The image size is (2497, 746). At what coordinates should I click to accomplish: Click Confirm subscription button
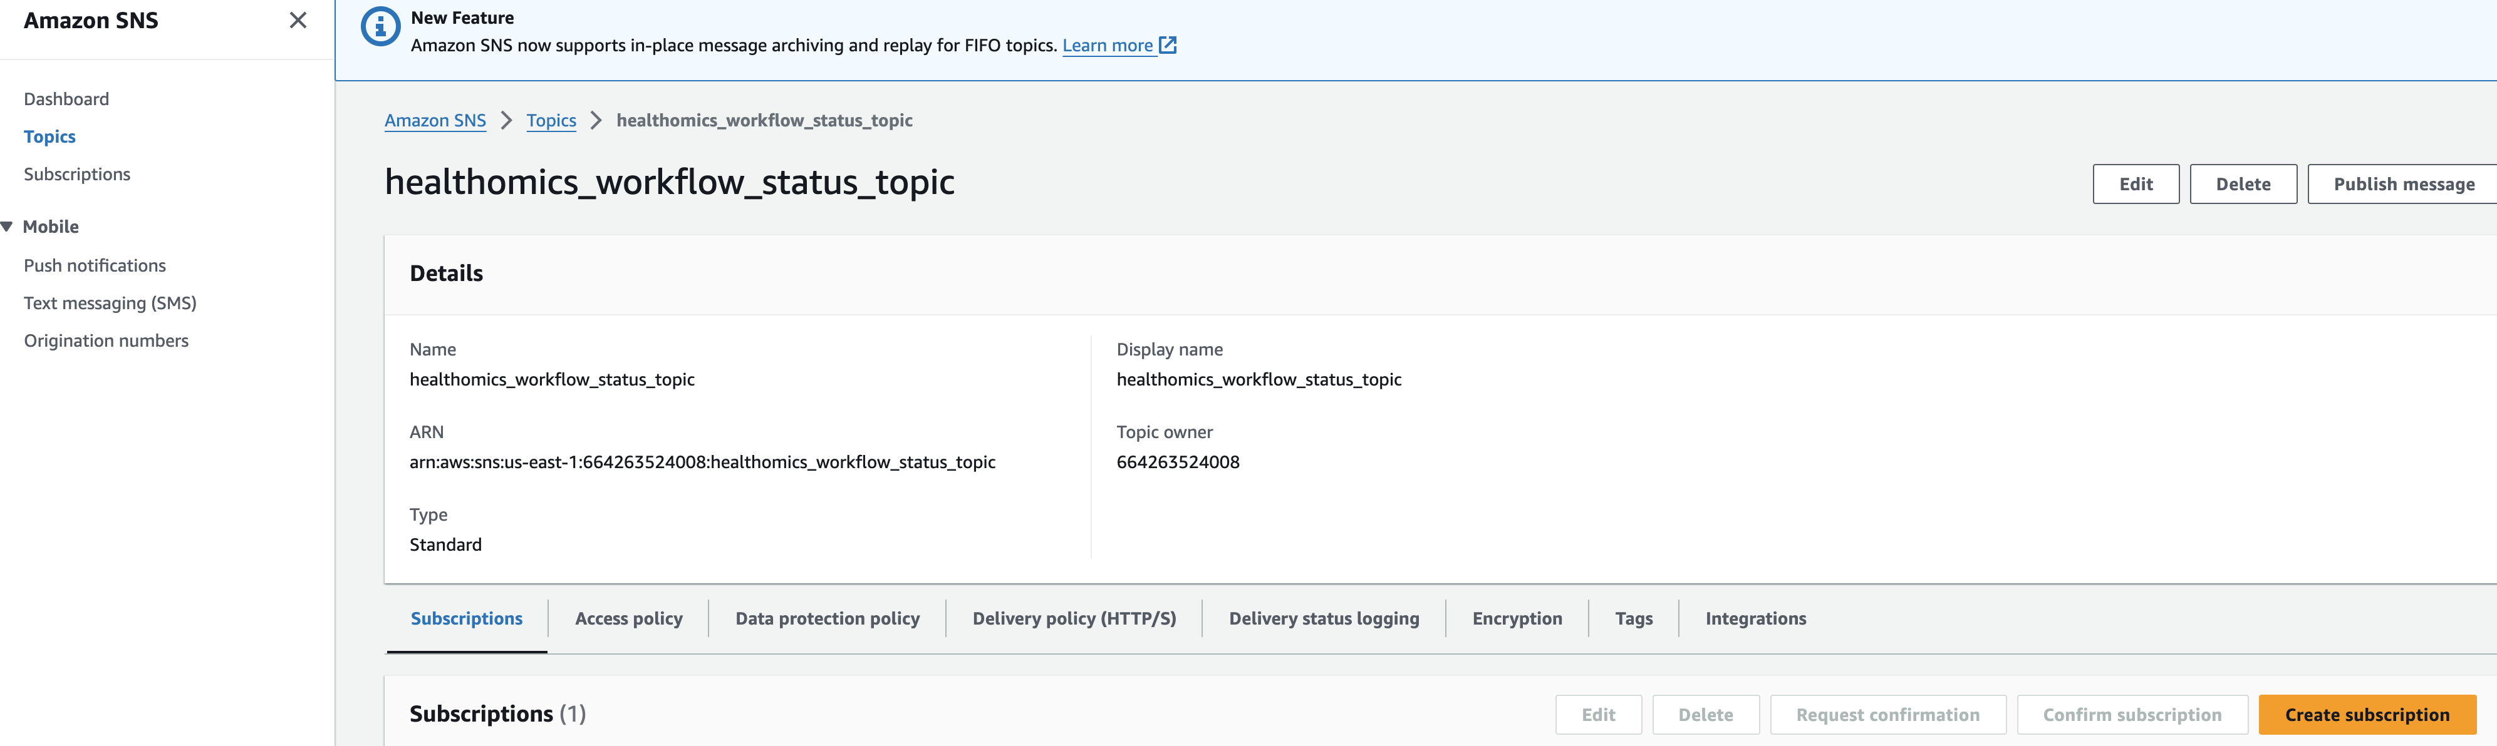tap(2132, 715)
